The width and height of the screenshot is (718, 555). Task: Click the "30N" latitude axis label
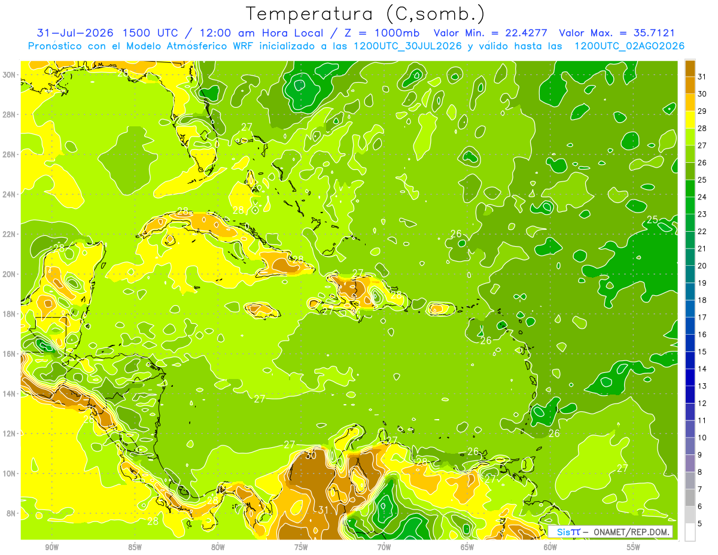point(9,74)
